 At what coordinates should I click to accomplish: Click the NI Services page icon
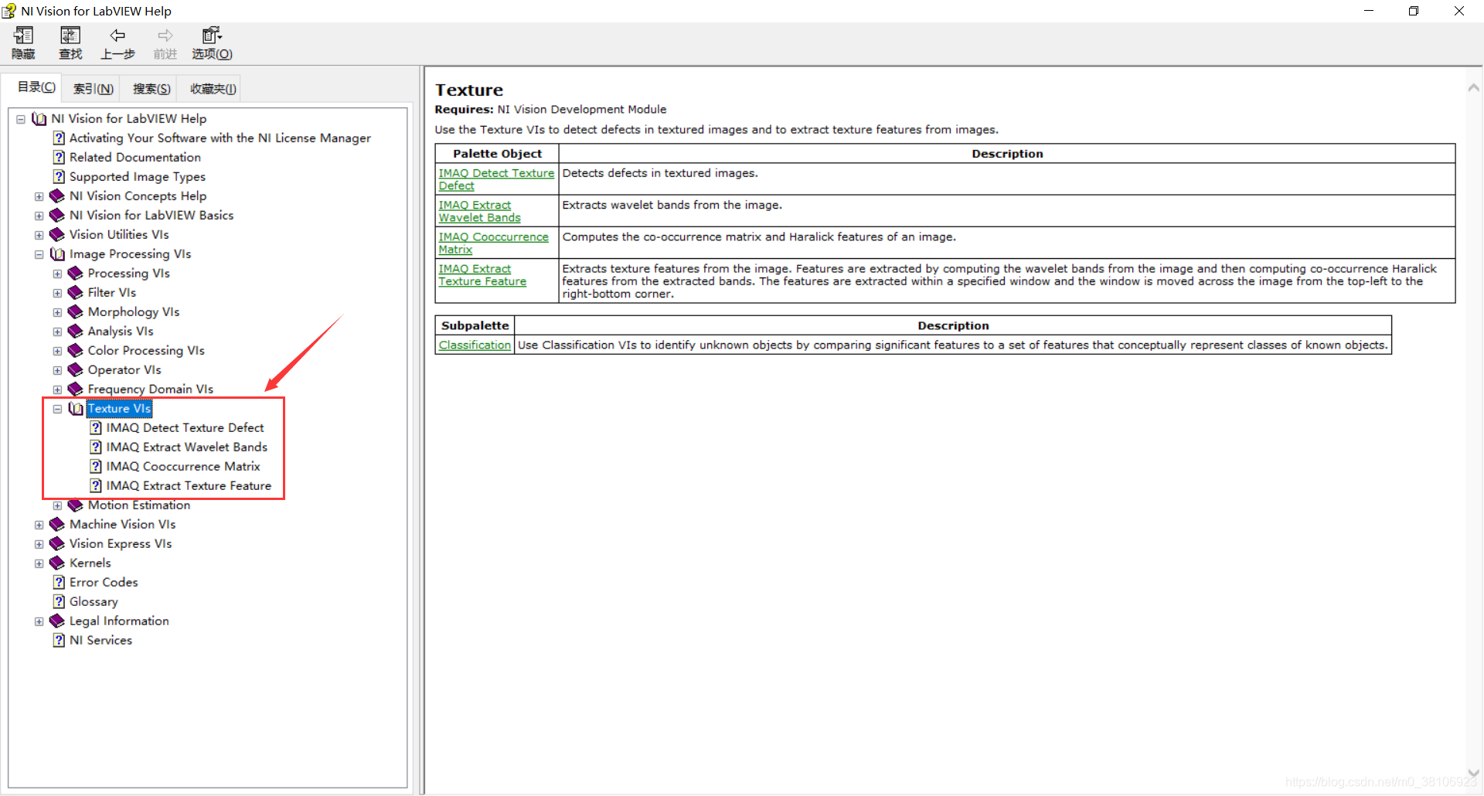click(x=59, y=641)
